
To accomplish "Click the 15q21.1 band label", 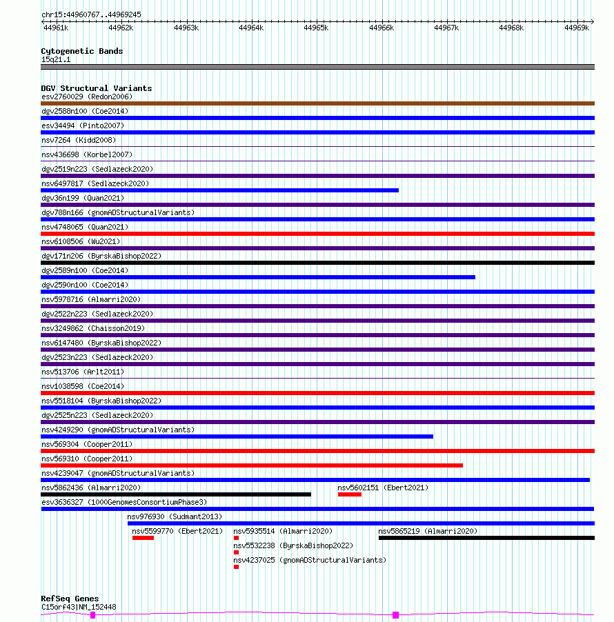I will (56, 59).
